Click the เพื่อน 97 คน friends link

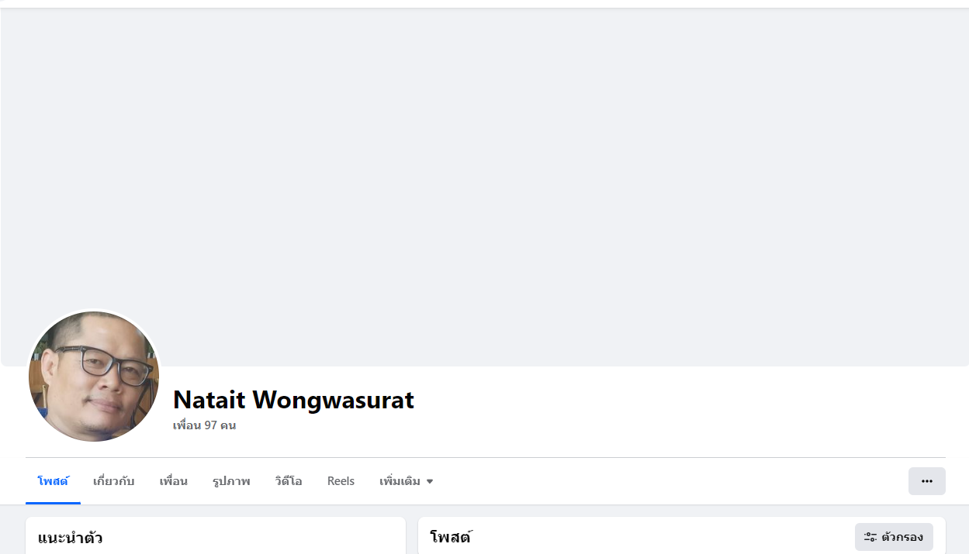click(204, 425)
